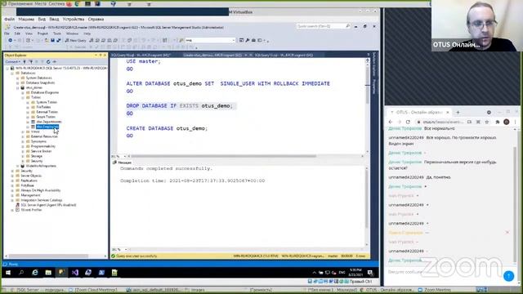Click the Connect dropdown in Object Explorer

(x=13, y=62)
